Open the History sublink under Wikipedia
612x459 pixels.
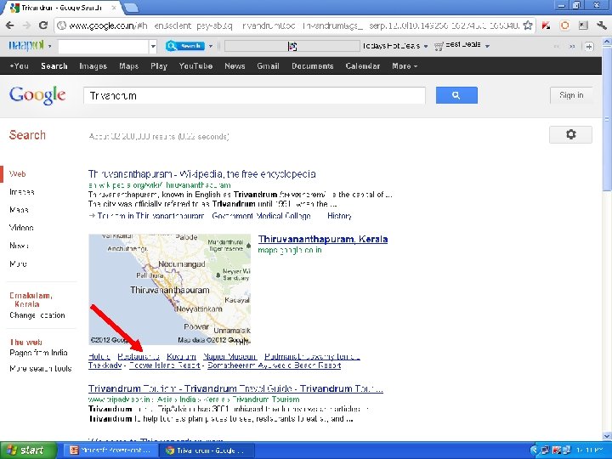click(339, 216)
